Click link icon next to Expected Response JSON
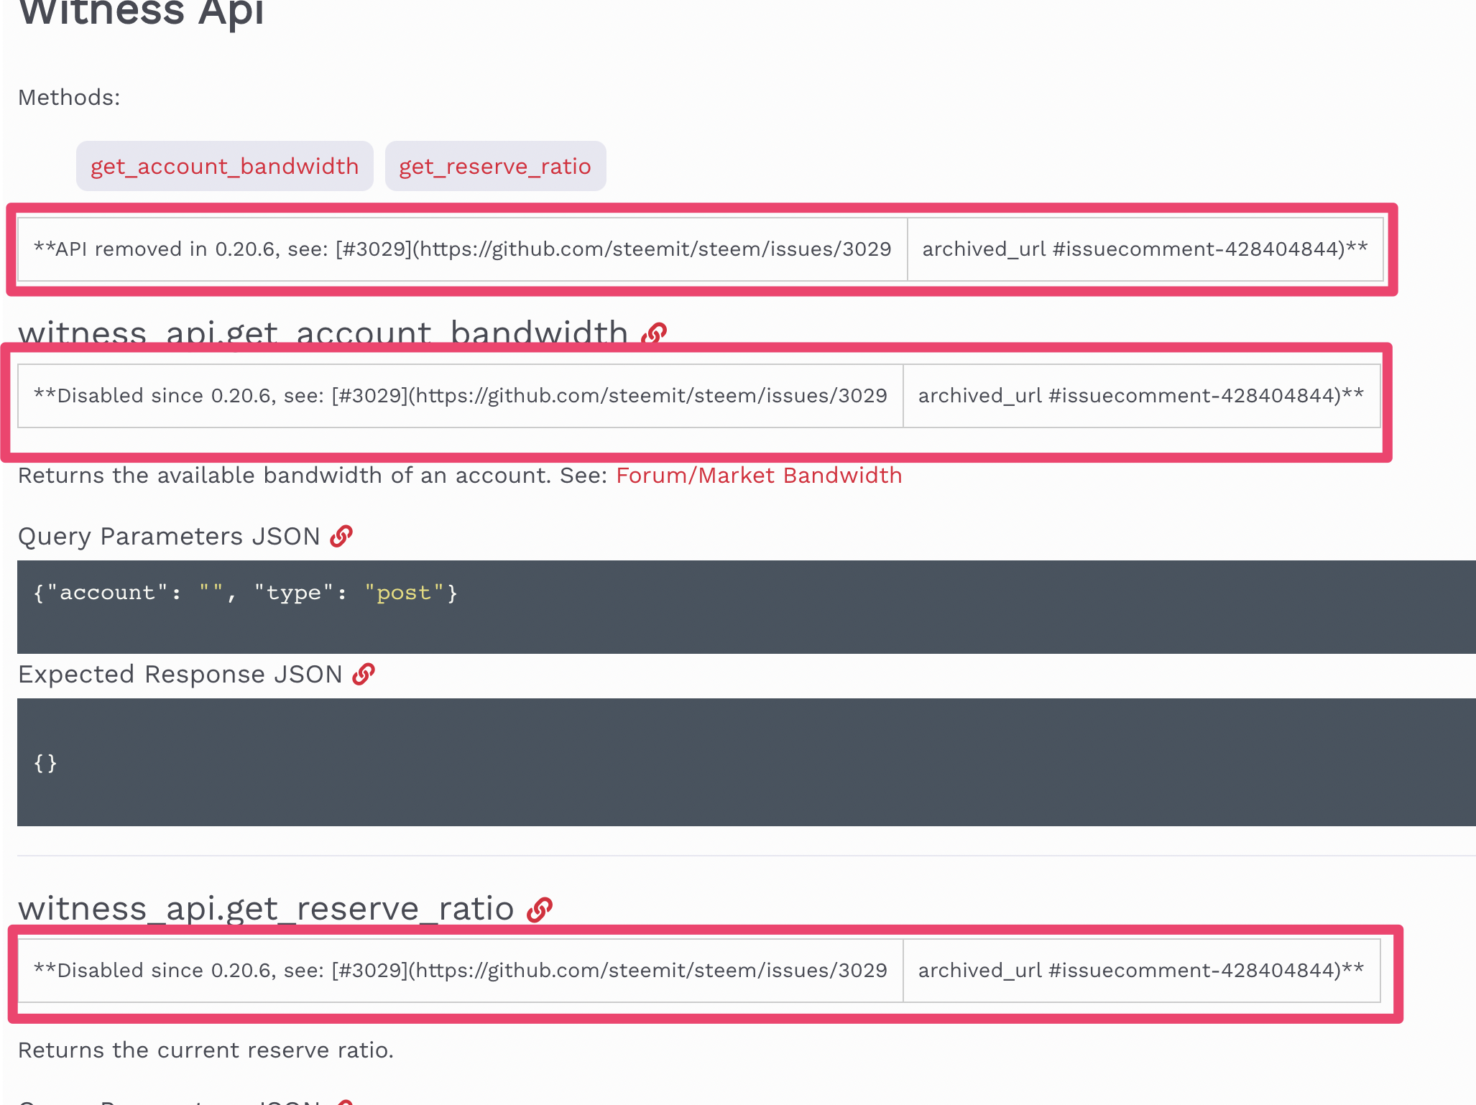 (364, 674)
